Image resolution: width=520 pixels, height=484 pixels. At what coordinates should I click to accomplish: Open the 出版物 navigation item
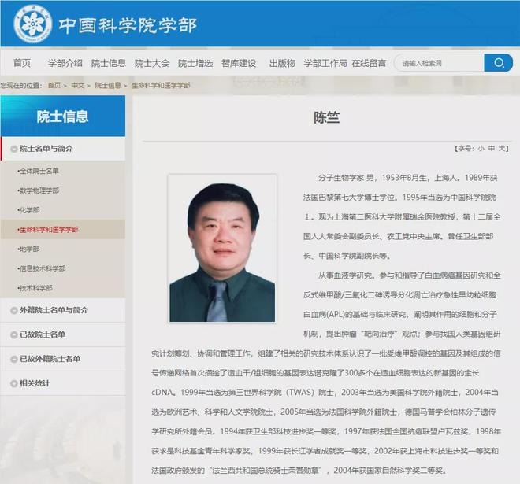282,63
